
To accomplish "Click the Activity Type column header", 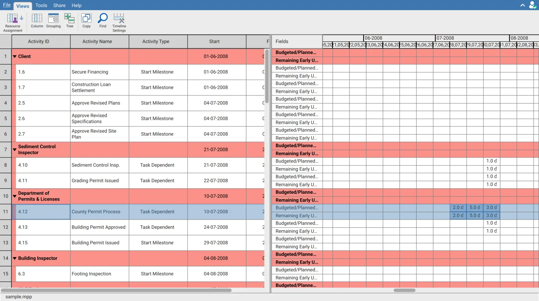I will pyautogui.click(x=158, y=41).
